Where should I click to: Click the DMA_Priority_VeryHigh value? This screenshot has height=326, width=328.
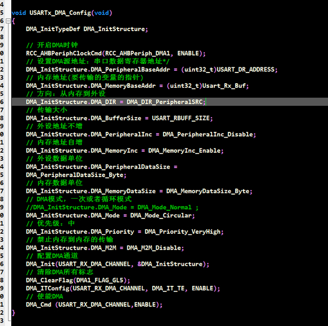(x=183, y=231)
